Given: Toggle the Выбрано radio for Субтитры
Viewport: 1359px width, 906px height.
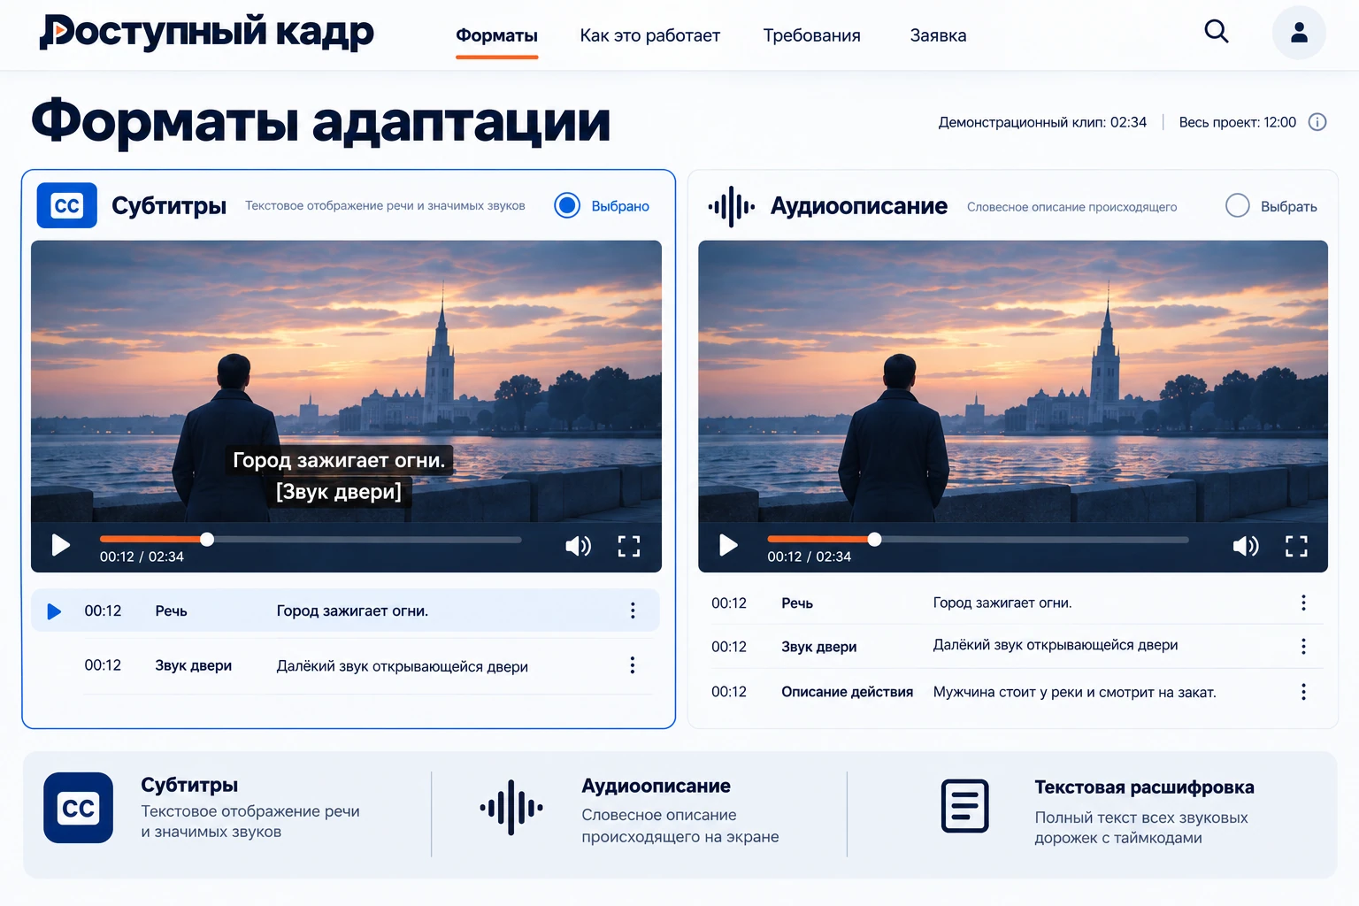Looking at the screenshot, I should coord(567,205).
